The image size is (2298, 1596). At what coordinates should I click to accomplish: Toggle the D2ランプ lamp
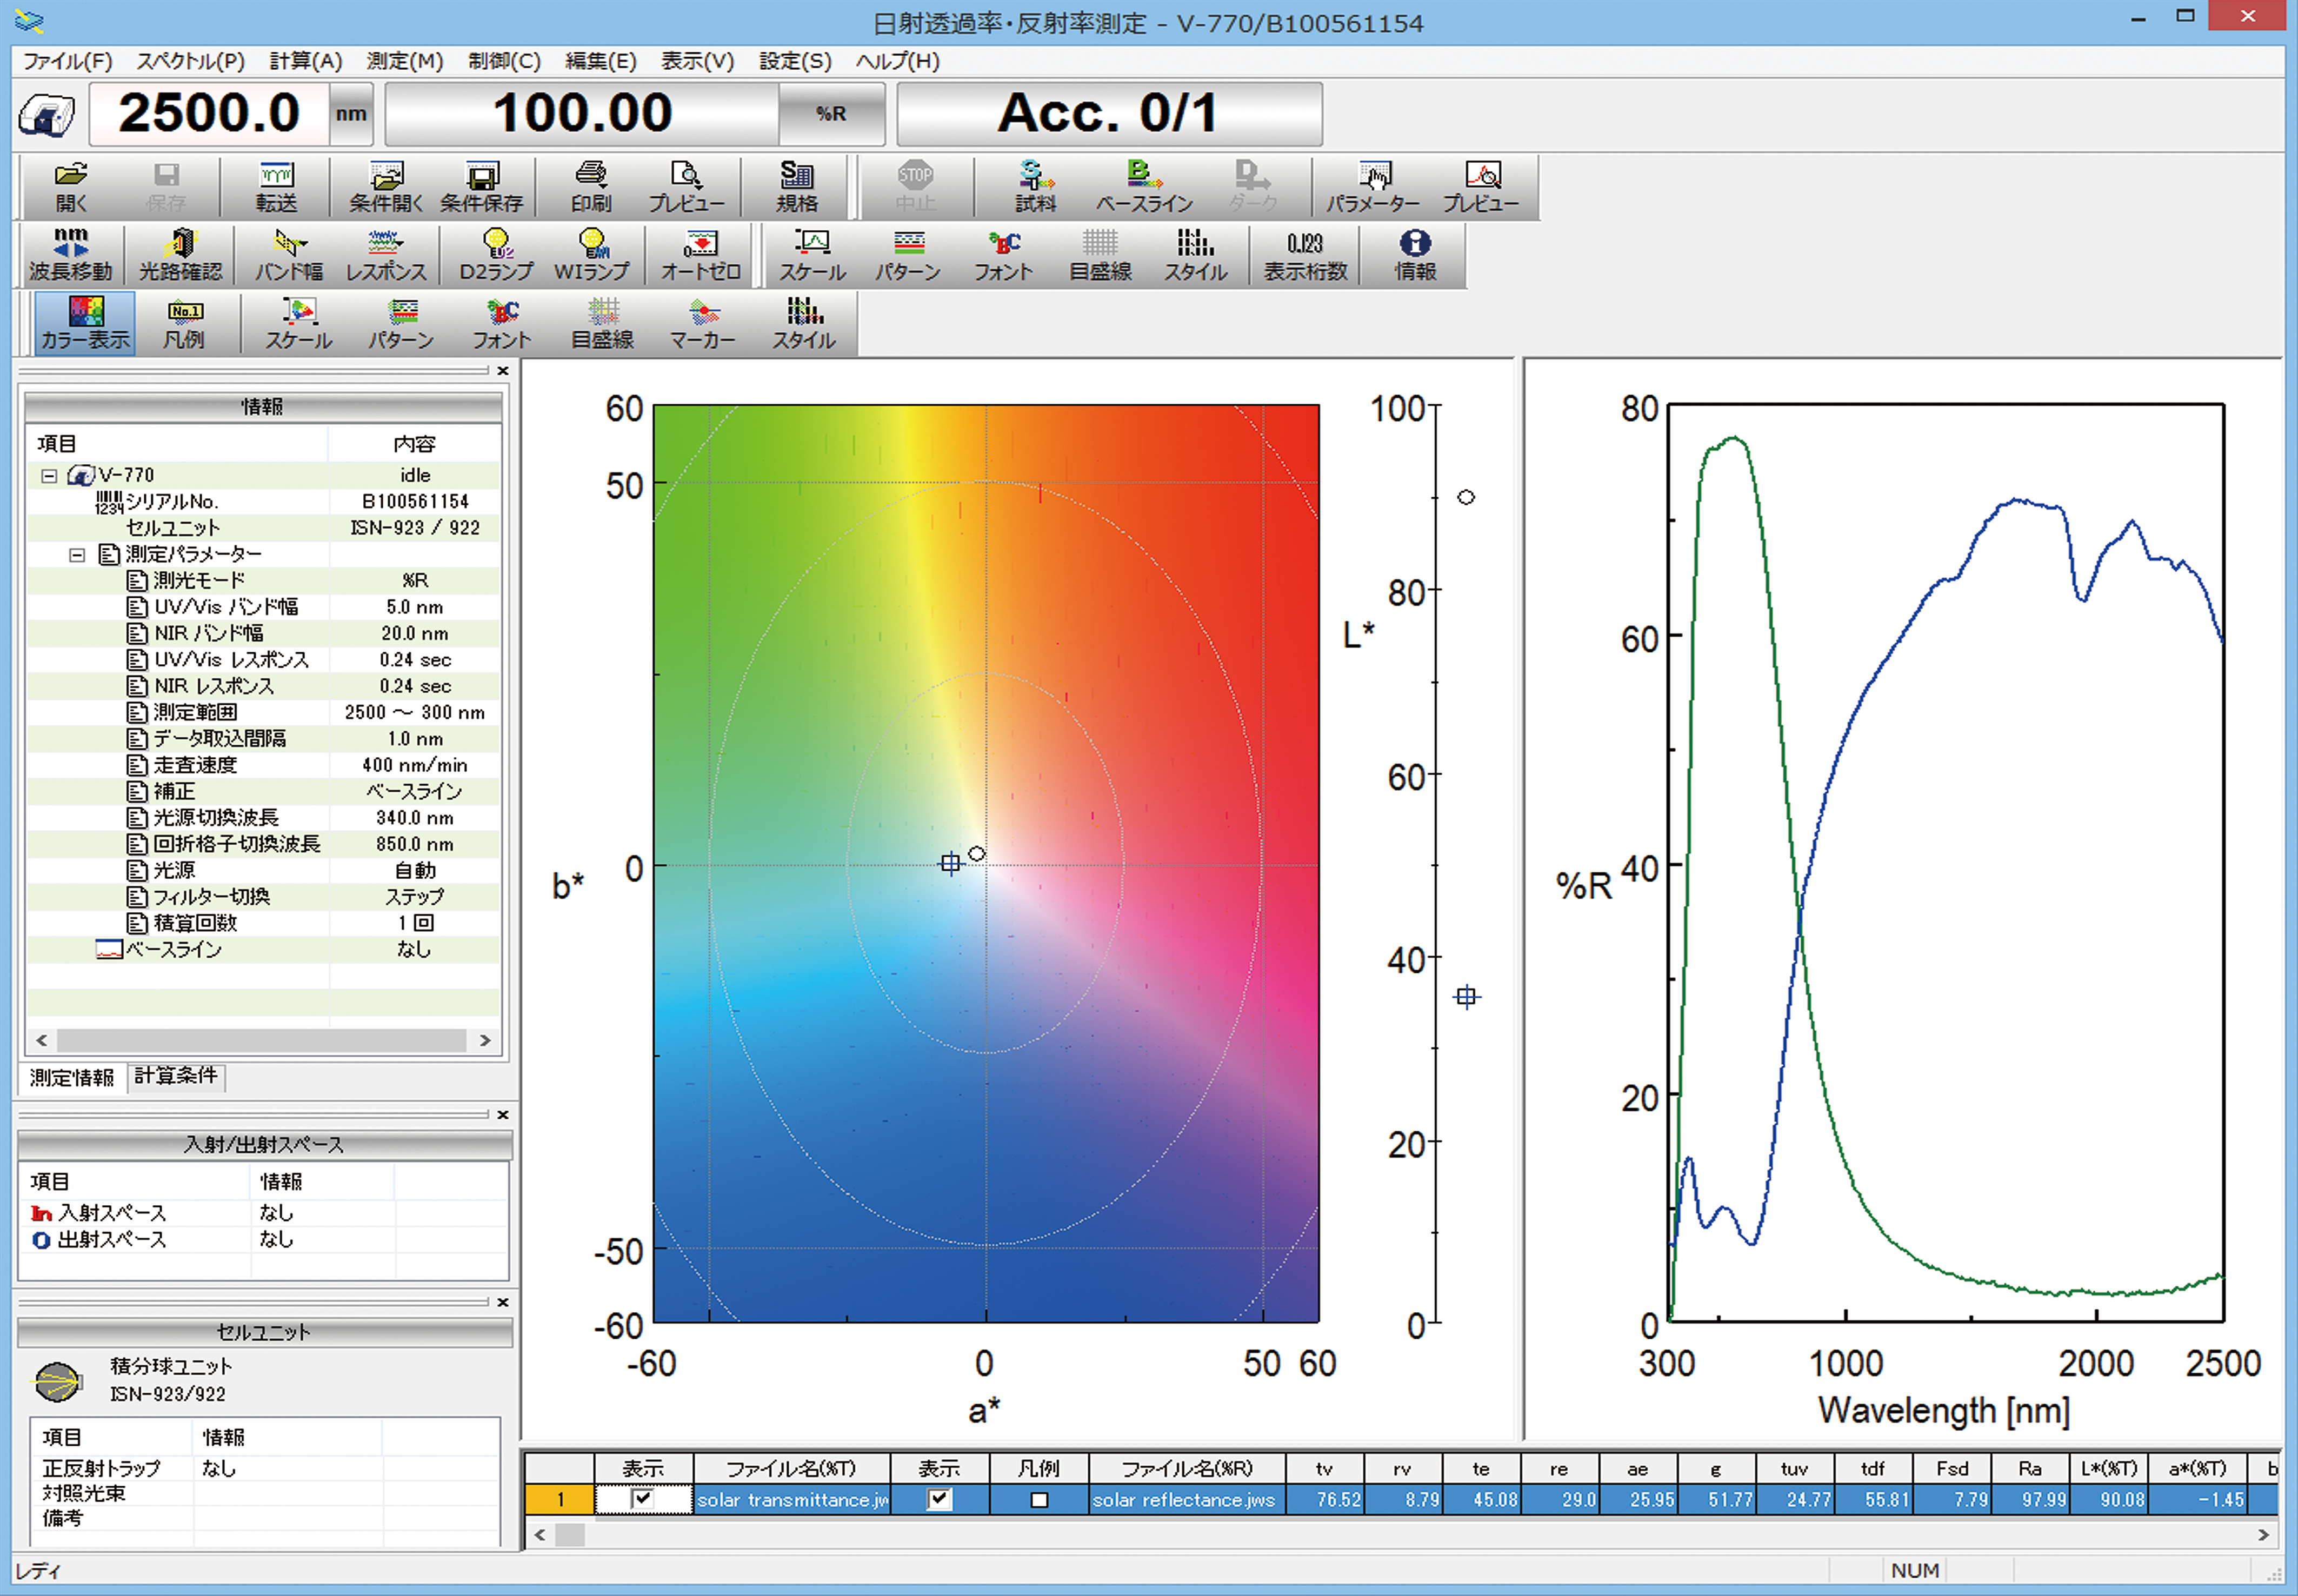[x=497, y=255]
